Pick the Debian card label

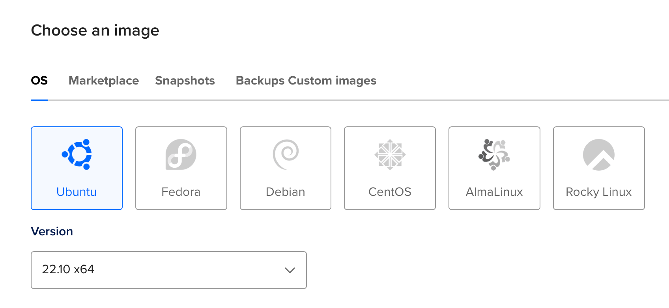(286, 192)
